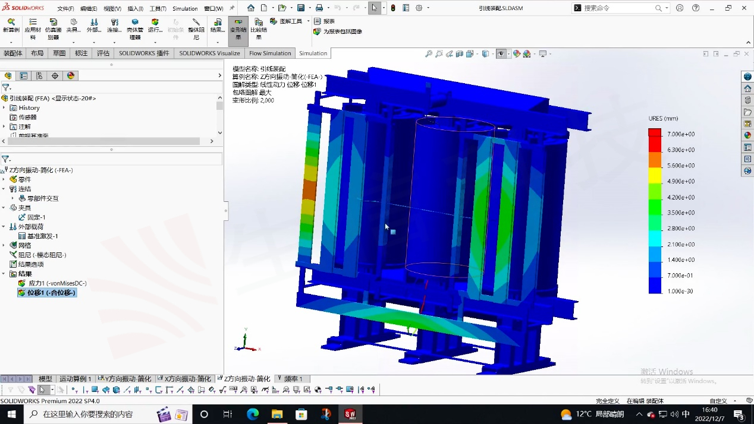The width and height of the screenshot is (754, 424).
Task: Expand the 网格 (Mesh) tree node
Action: [x=5, y=245]
